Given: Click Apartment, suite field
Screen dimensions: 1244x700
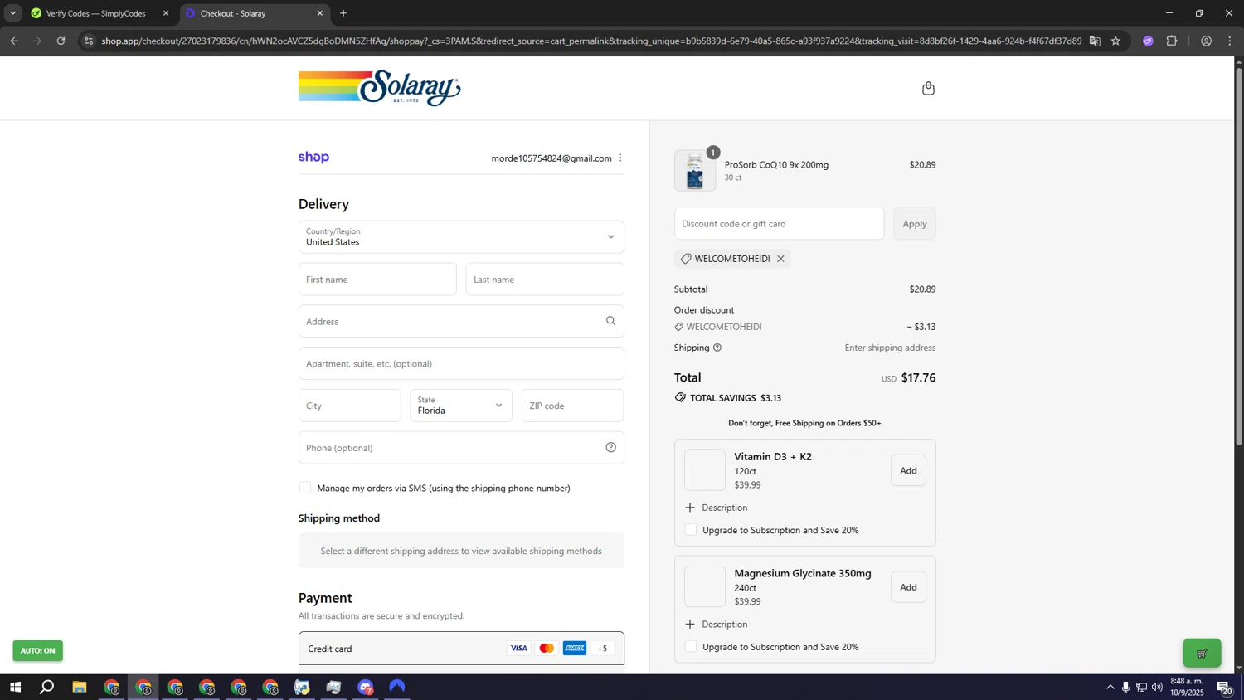Looking at the screenshot, I should [461, 363].
